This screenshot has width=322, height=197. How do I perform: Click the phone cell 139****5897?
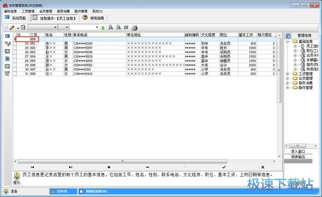pos(100,48)
